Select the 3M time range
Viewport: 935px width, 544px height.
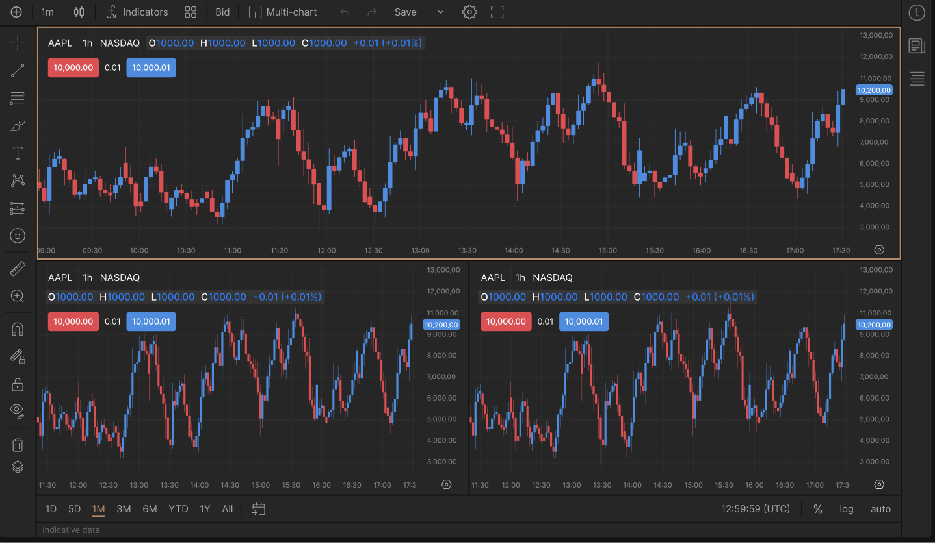tap(124, 509)
